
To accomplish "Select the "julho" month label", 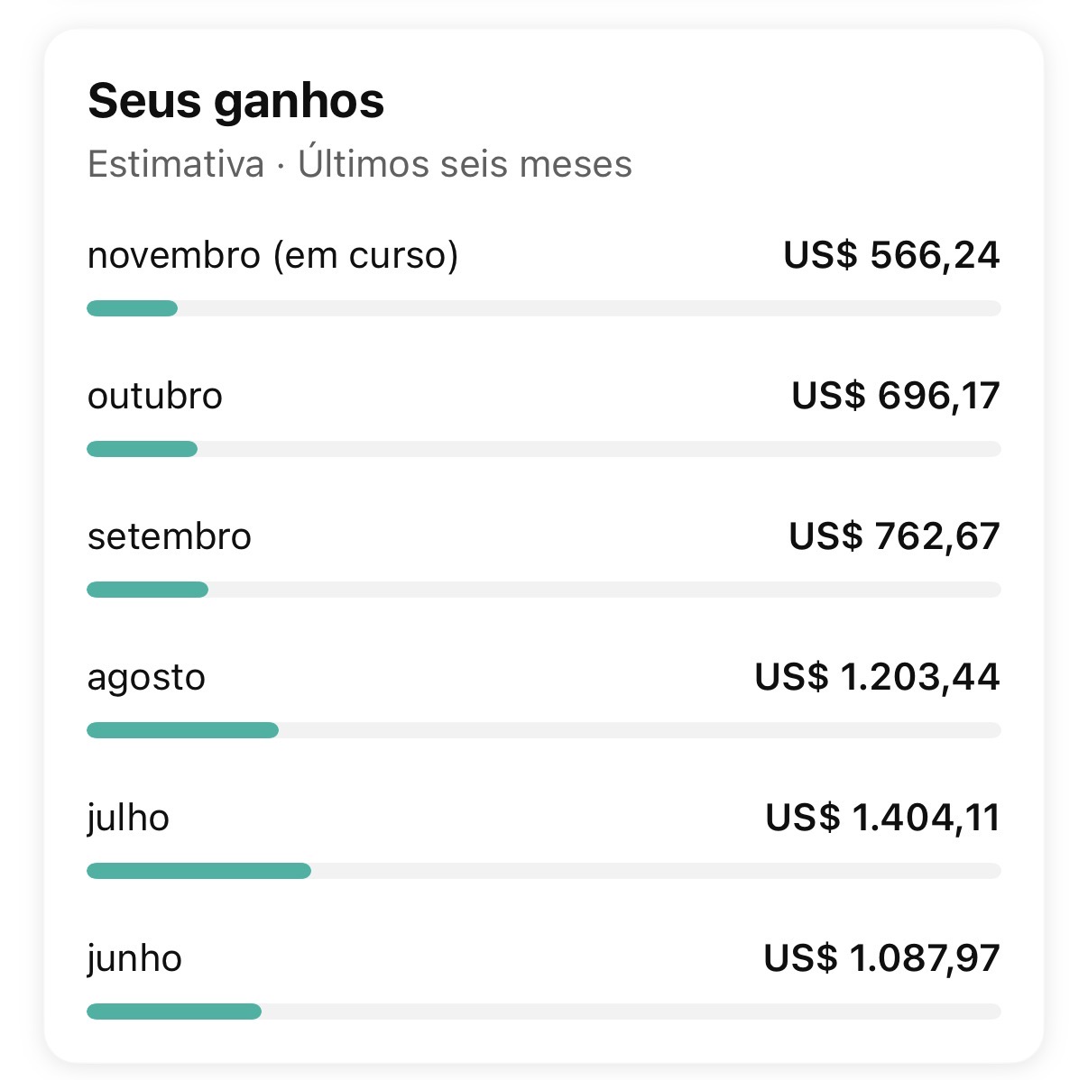I will [x=128, y=818].
